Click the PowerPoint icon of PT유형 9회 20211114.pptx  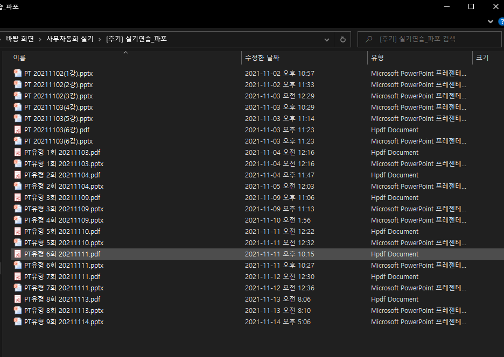18,322
